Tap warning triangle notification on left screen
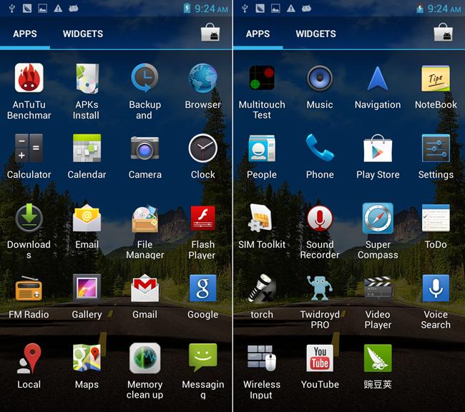The image size is (465, 412). click(58, 9)
